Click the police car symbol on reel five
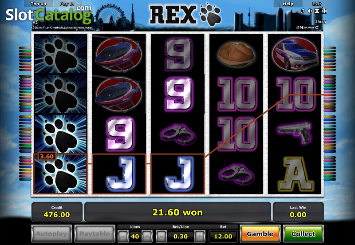Viewport: 355px width, 245px height. [295, 54]
